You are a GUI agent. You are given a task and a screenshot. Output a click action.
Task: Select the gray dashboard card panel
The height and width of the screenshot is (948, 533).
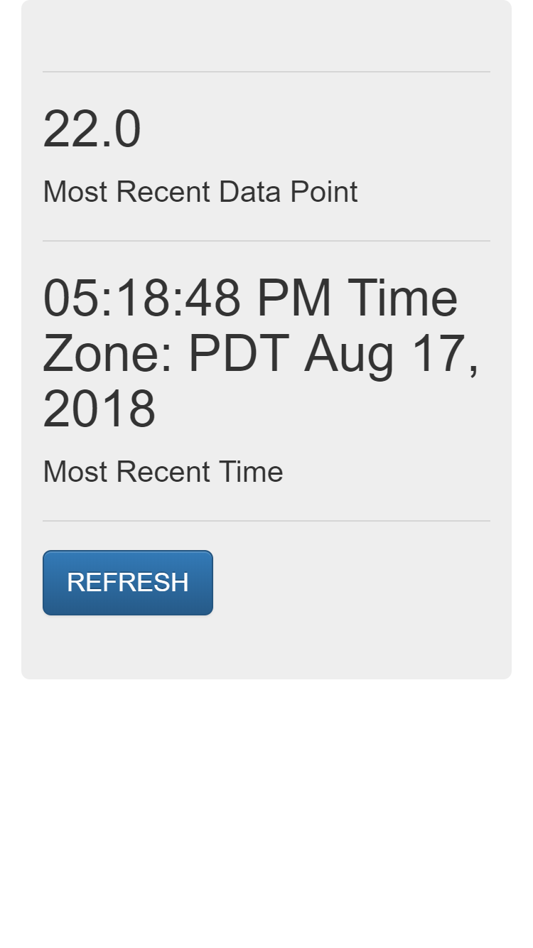pyautogui.click(x=266, y=341)
